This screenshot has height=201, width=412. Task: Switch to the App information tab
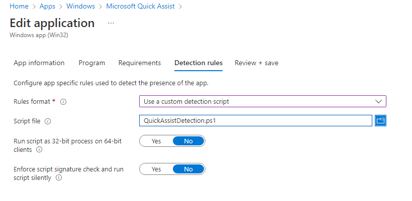39,63
